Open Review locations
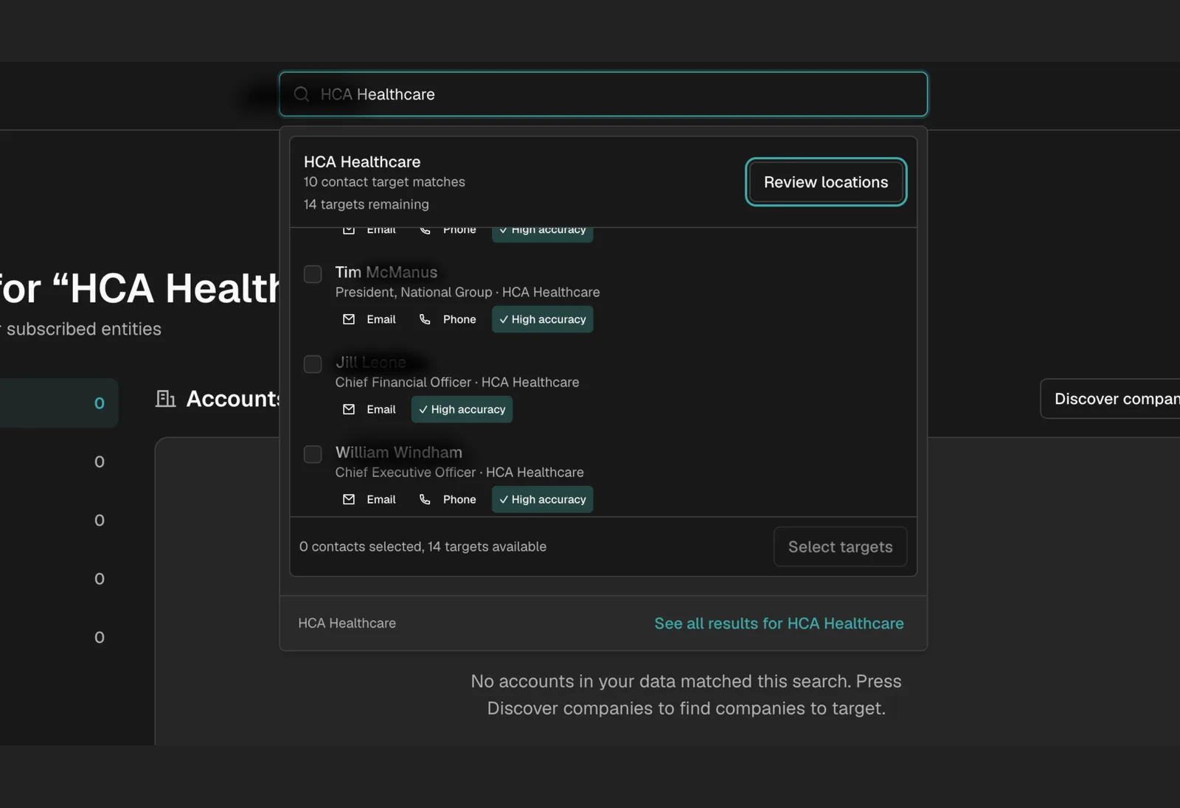The image size is (1180, 808). 826,182
